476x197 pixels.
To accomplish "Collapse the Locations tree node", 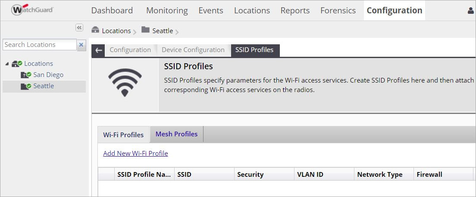I will 7,64.
